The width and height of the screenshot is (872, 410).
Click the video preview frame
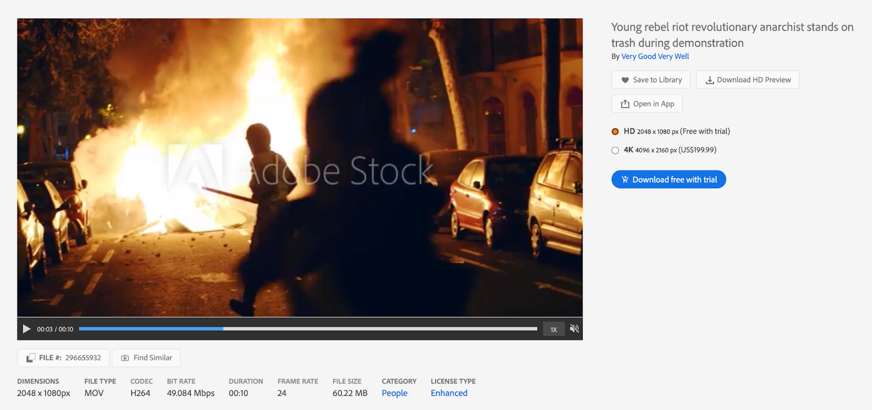[300, 168]
